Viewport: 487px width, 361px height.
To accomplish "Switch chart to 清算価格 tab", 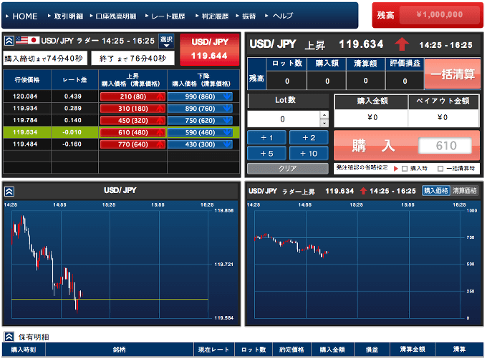I will click(x=464, y=190).
